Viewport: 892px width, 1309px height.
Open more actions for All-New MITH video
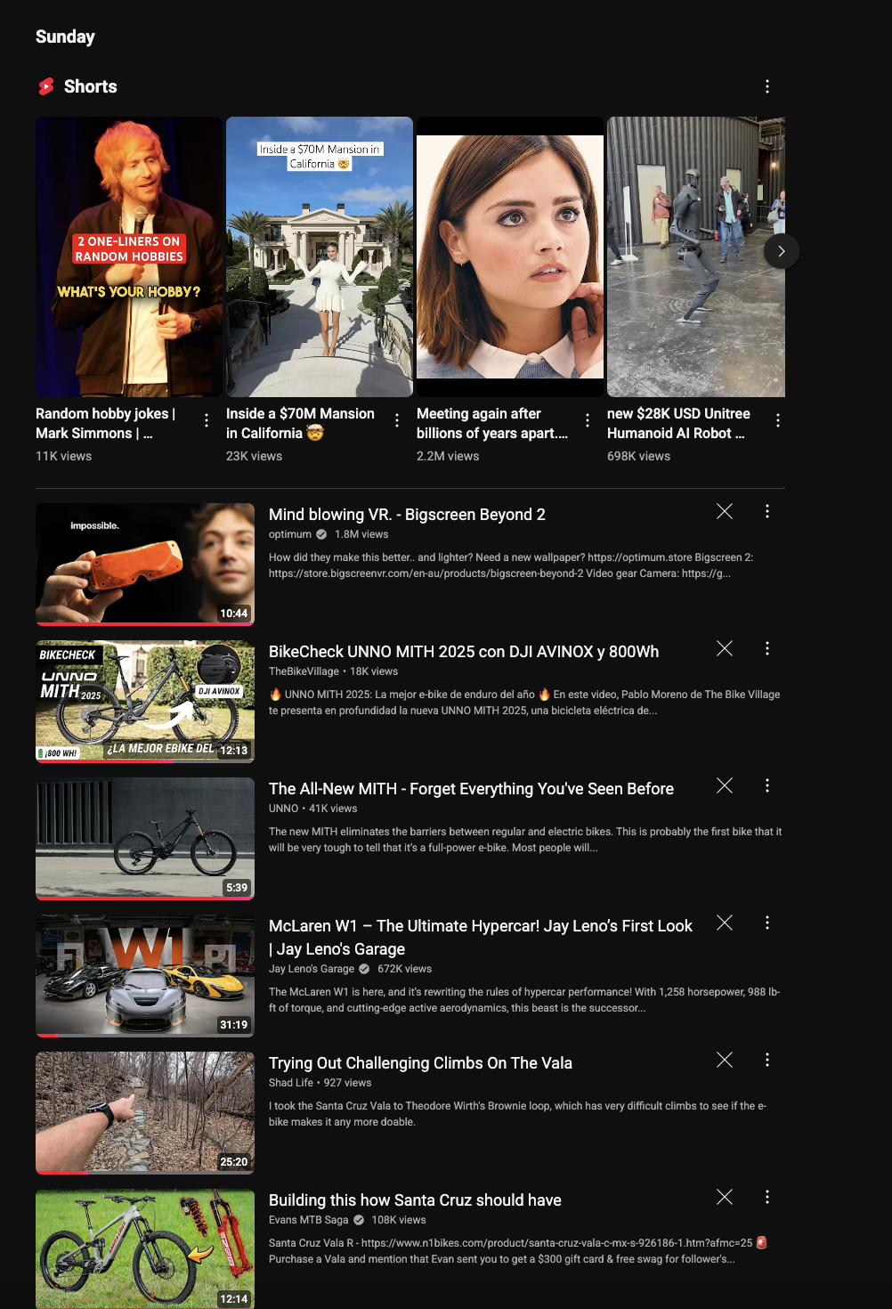point(767,785)
